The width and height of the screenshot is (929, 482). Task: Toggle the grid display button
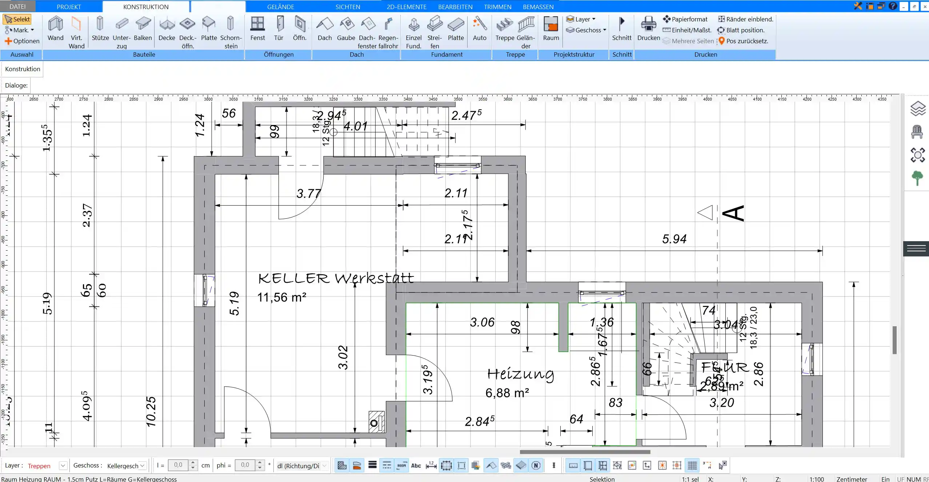[692, 466]
